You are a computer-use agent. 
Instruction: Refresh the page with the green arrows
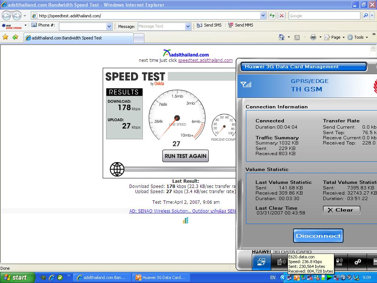pyautogui.click(x=272, y=16)
